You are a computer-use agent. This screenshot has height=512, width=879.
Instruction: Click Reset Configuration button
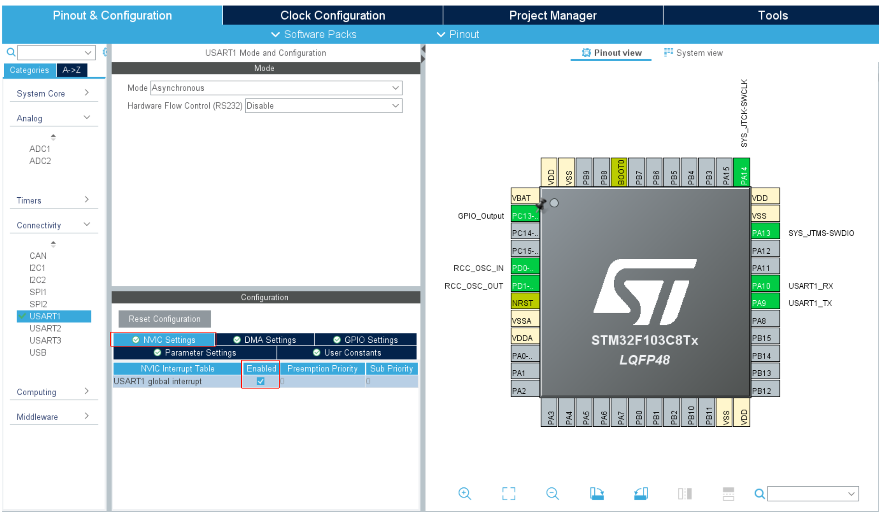click(x=165, y=319)
